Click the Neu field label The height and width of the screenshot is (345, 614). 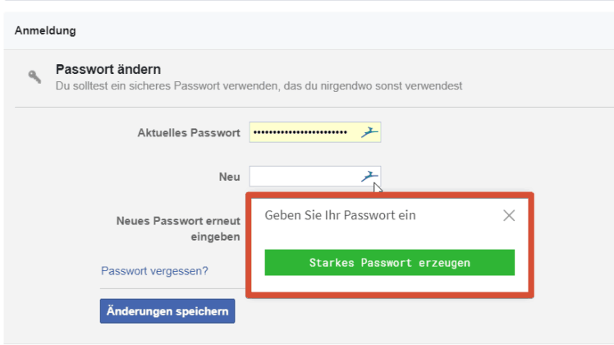[230, 177]
